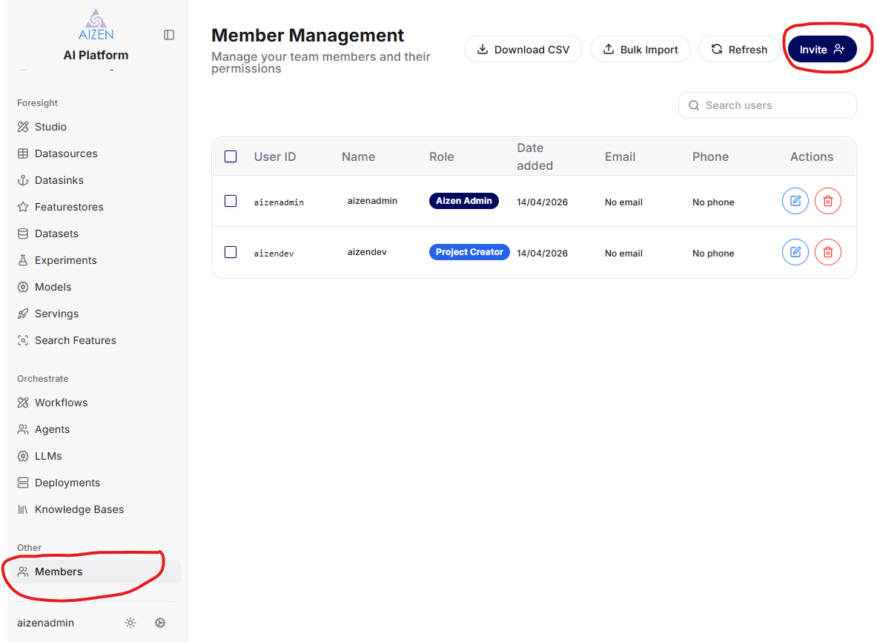Select the aizenadmin row checkbox

(x=231, y=201)
